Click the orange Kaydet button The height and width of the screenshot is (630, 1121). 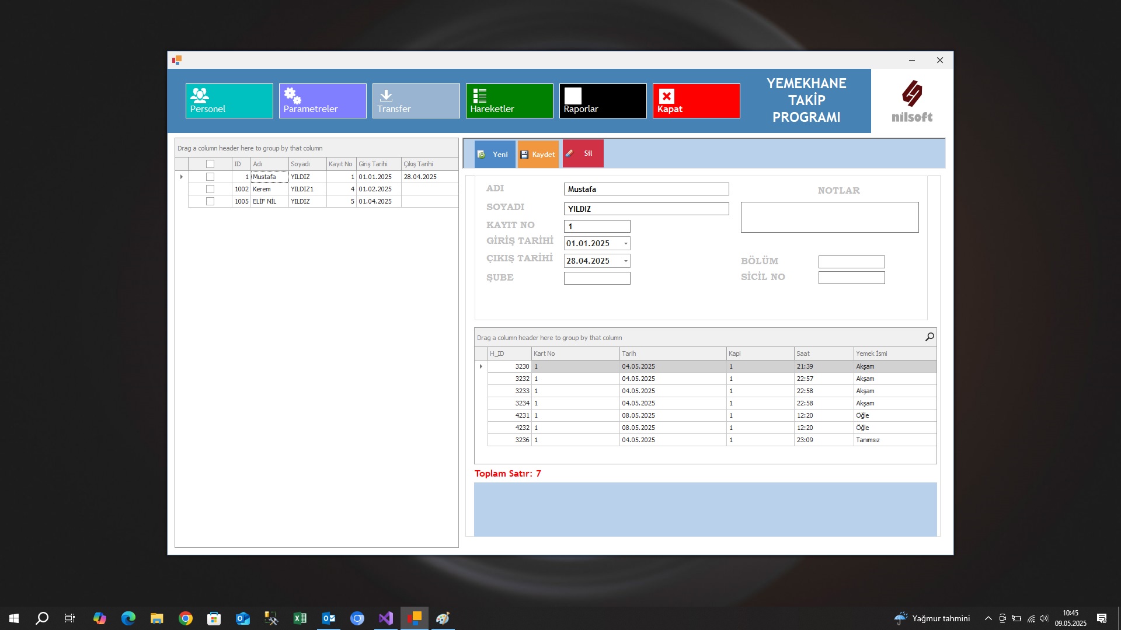tap(538, 155)
